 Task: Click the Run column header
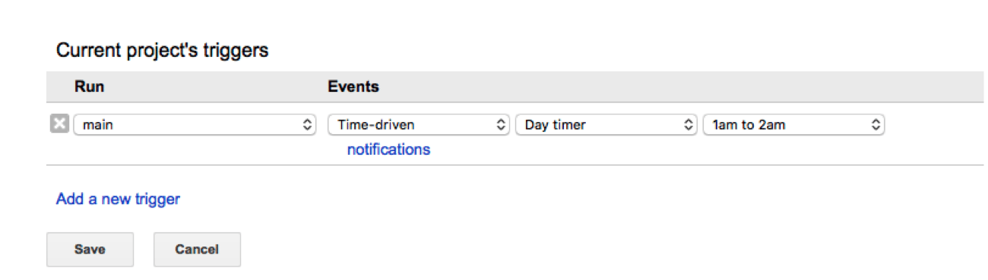89,87
